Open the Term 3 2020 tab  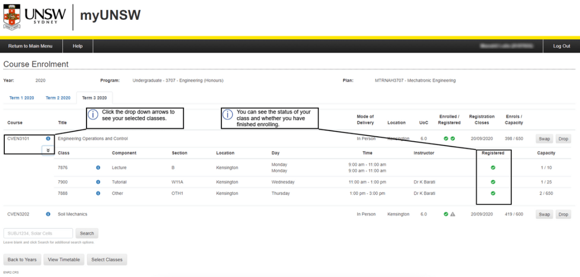pos(95,98)
